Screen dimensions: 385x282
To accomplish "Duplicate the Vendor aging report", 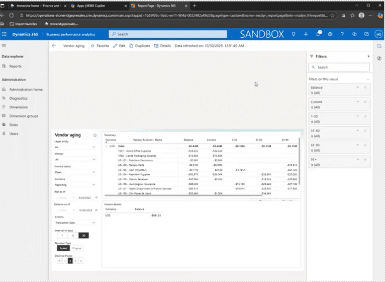I will point(139,46).
